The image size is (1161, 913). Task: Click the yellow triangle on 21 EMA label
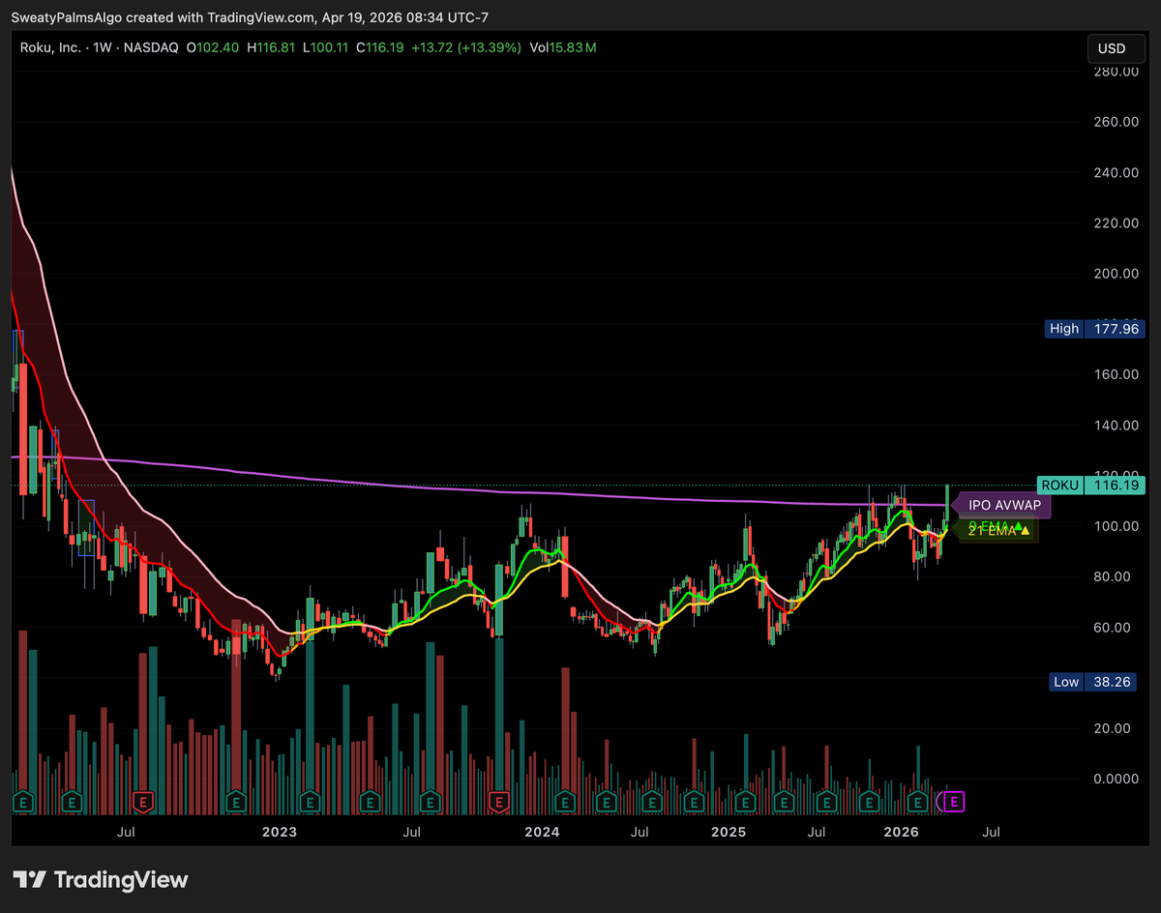pos(1025,531)
